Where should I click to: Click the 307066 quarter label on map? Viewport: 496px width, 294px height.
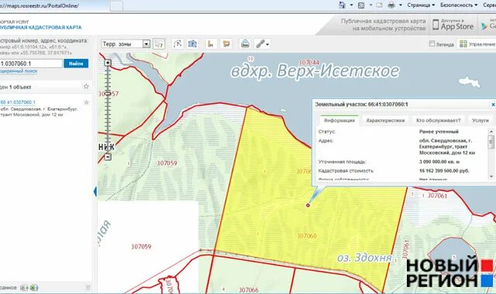click(x=248, y=290)
